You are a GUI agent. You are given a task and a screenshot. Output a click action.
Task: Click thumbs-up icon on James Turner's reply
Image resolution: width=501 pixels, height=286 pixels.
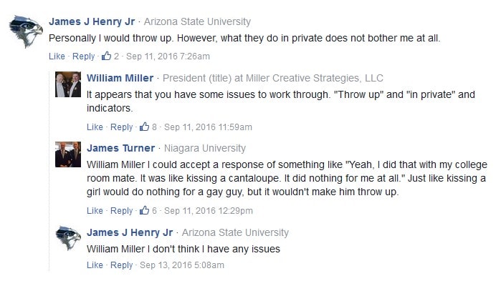pyautogui.click(x=145, y=210)
